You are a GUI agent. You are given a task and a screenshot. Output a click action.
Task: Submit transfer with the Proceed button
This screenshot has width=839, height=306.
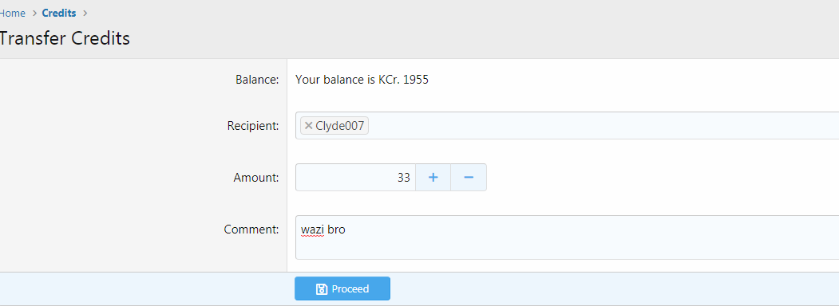(342, 289)
